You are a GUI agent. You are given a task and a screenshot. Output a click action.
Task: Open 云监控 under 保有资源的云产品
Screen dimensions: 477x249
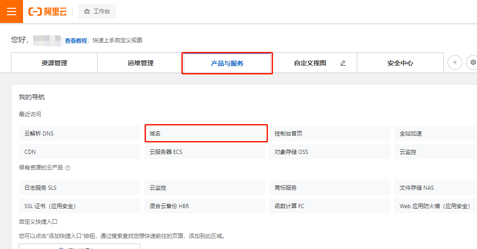[x=204, y=187]
